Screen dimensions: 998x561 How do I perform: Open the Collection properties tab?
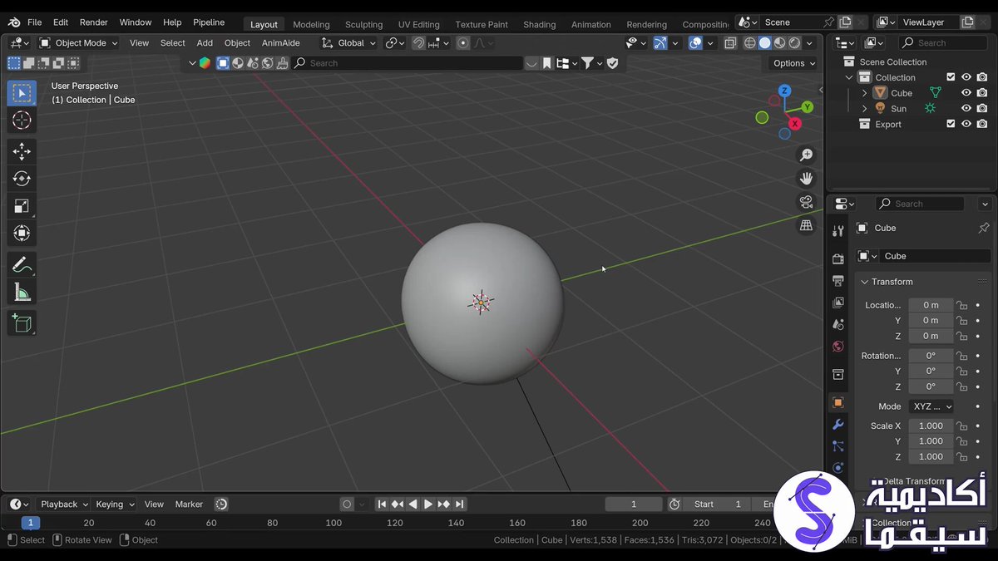coord(838,375)
